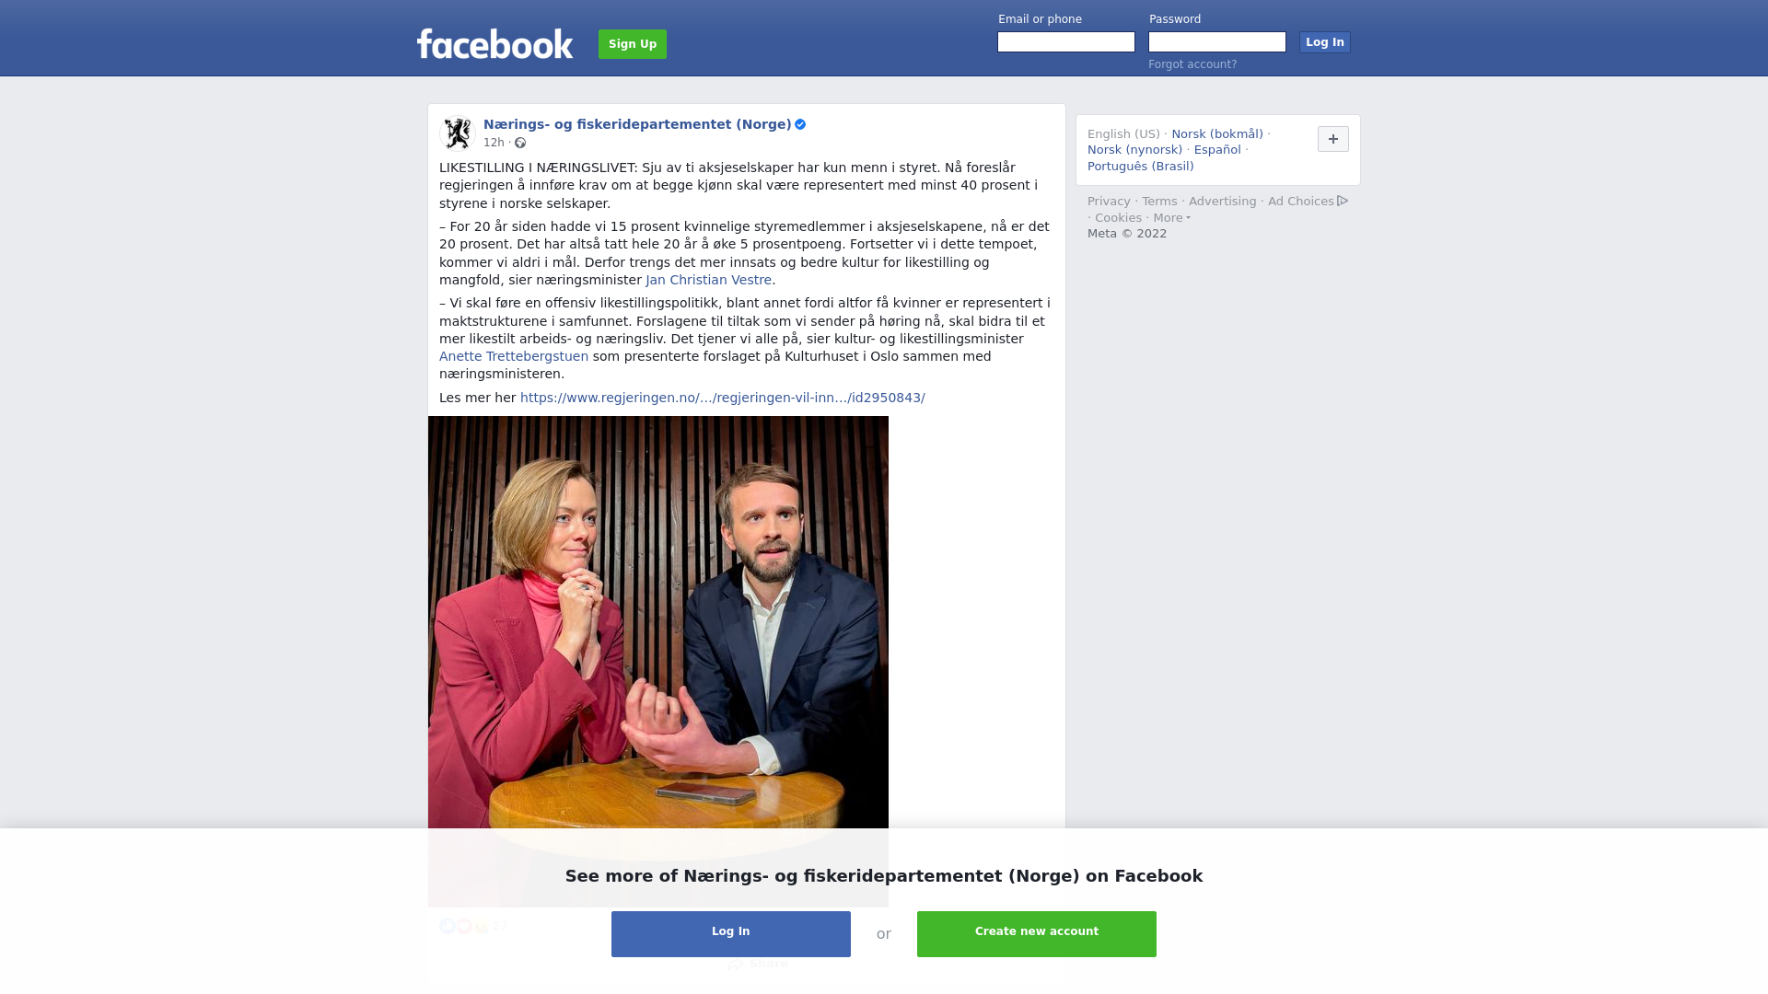Switch language to Norsk (bokmål)
Image resolution: width=1768 pixels, height=994 pixels.
(x=1217, y=134)
